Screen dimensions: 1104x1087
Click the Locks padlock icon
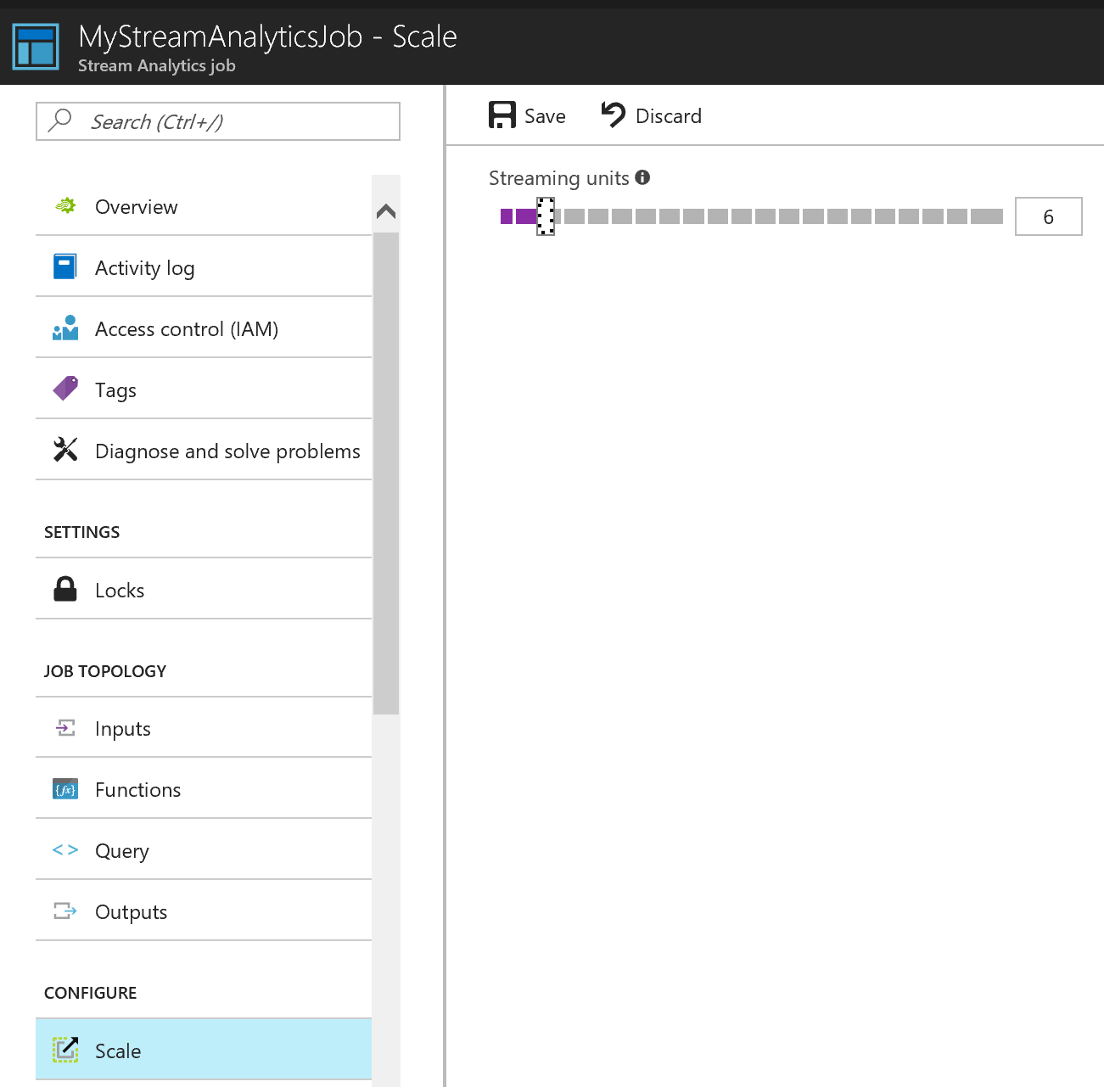(65, 589)
